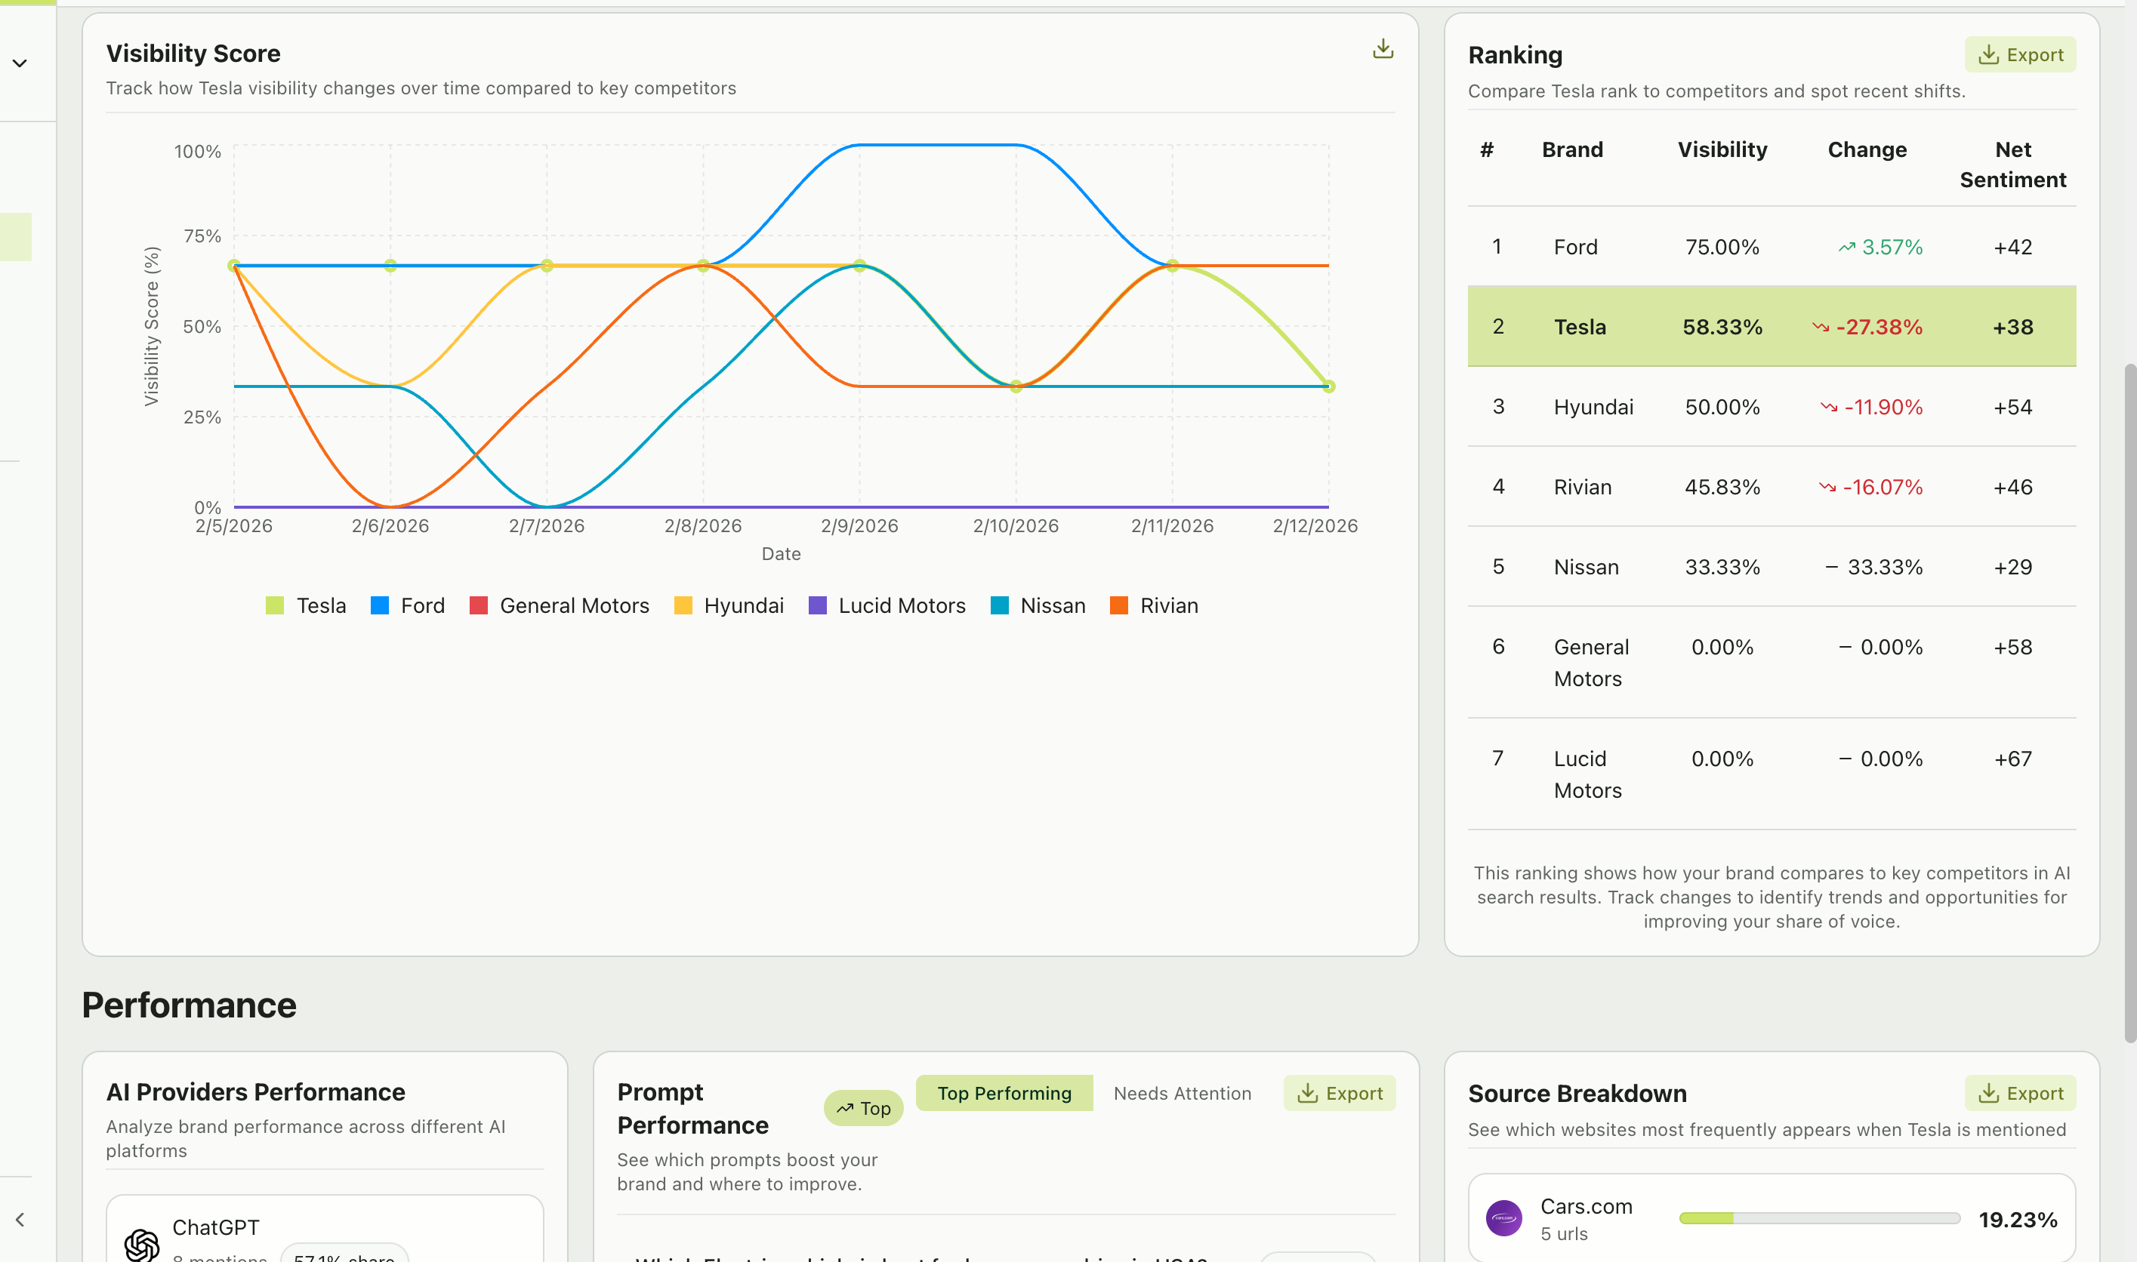This screenshot has width=2137, height=1262.
Task: Click the Cars.com source logo
Action: point(1504,1217)
